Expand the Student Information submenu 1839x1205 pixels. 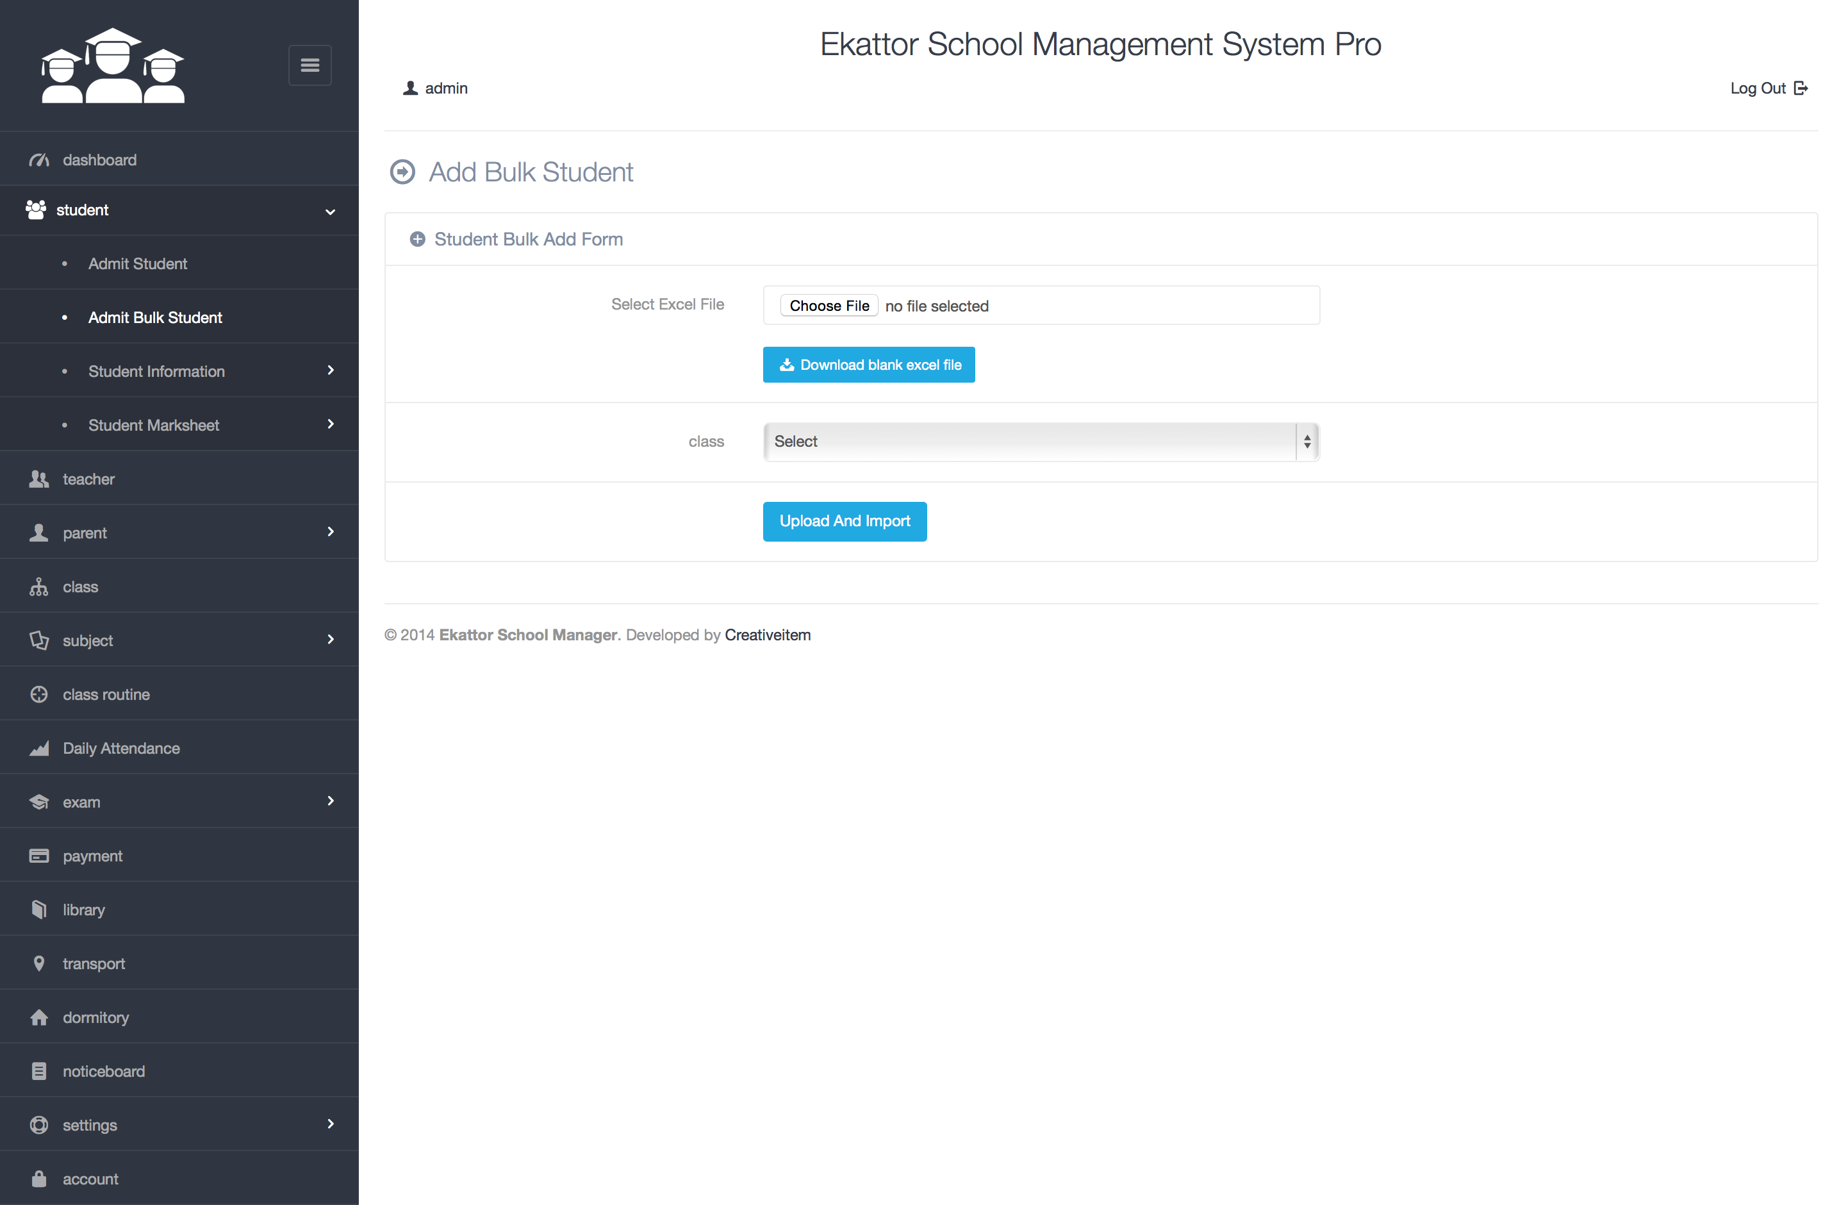pyautogui.click(x=330, y=370)
